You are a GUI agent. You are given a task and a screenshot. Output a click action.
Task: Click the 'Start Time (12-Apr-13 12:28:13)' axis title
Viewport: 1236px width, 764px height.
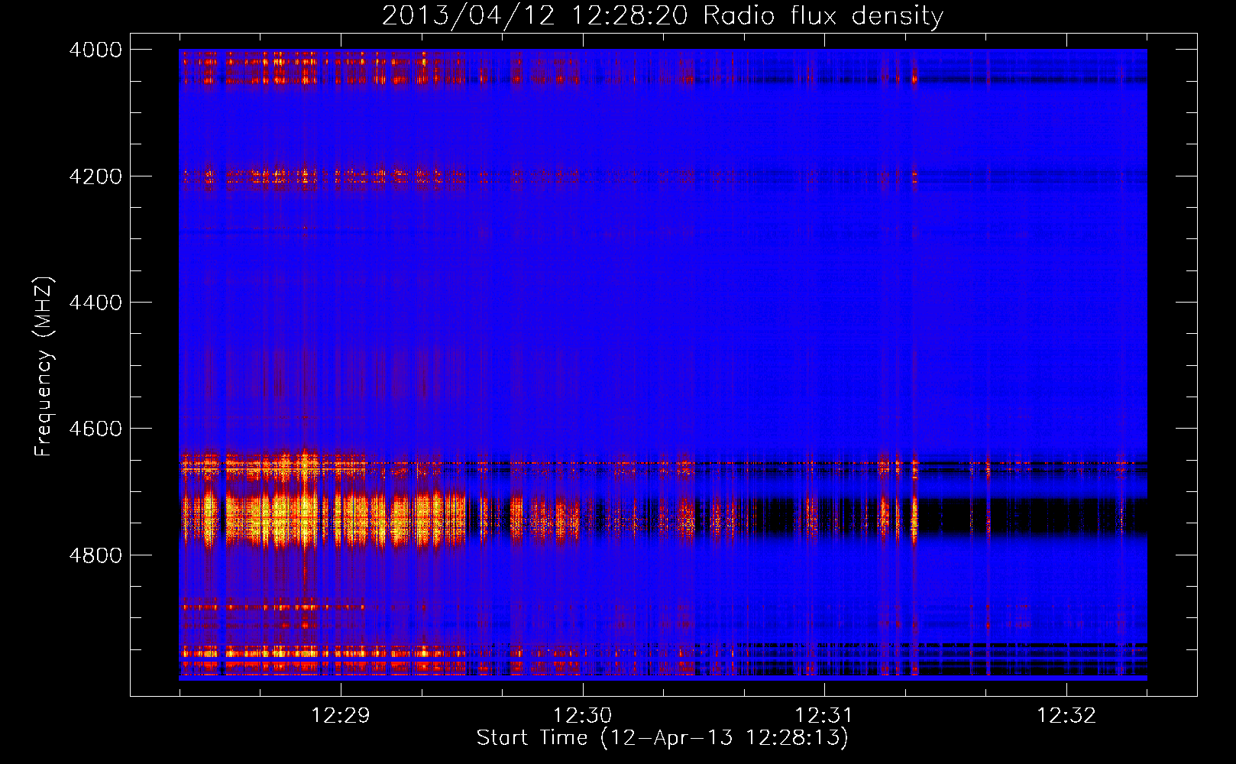662,738
